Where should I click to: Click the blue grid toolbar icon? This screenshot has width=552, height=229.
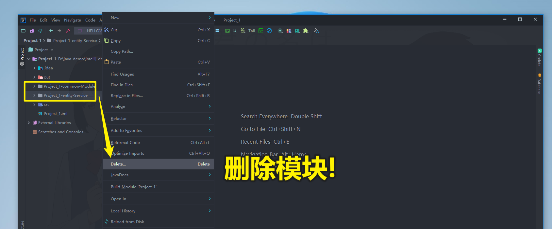[217, 31]
